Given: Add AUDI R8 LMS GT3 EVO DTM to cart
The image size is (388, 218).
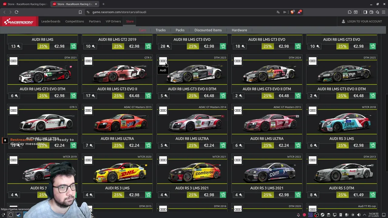Looking at the screenshot, I should click(73, 96).
